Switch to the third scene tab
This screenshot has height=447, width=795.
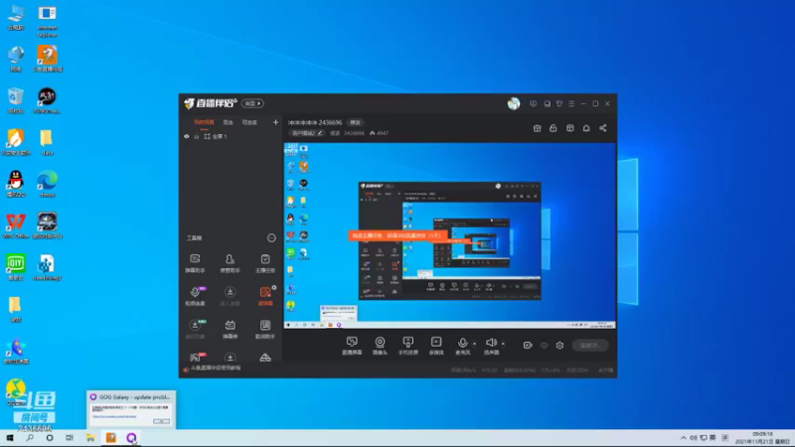click(x=249, y=122)
